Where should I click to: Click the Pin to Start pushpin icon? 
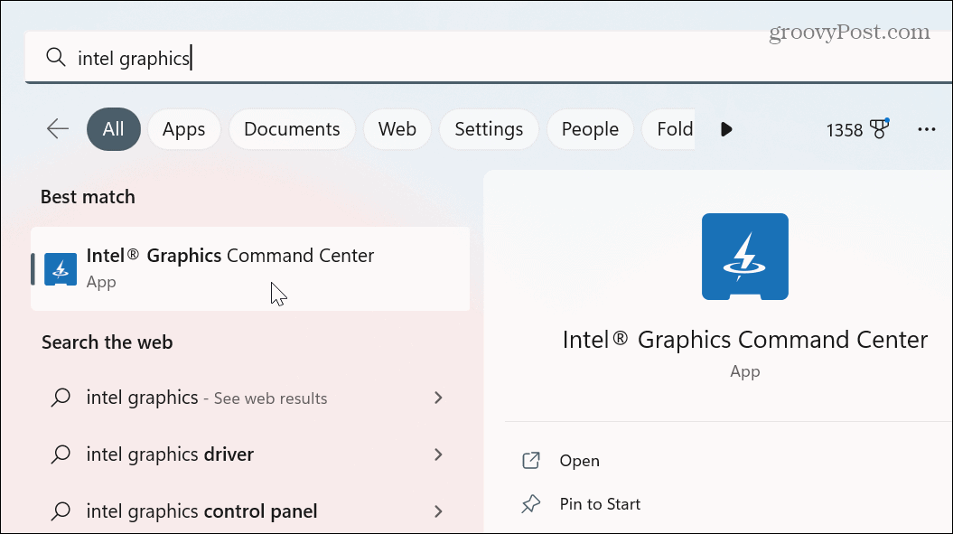pyautogui.click(x=532, y=504)
